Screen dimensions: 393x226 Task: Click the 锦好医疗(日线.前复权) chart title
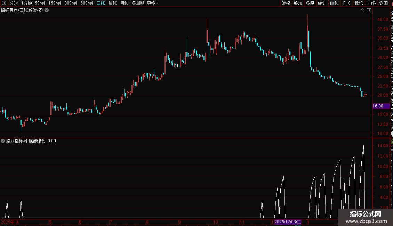tap(22, 10)
